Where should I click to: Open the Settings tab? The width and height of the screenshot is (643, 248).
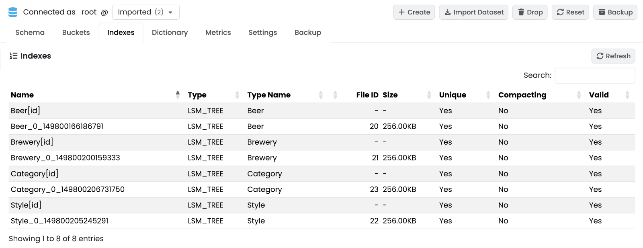coord(262,33)
